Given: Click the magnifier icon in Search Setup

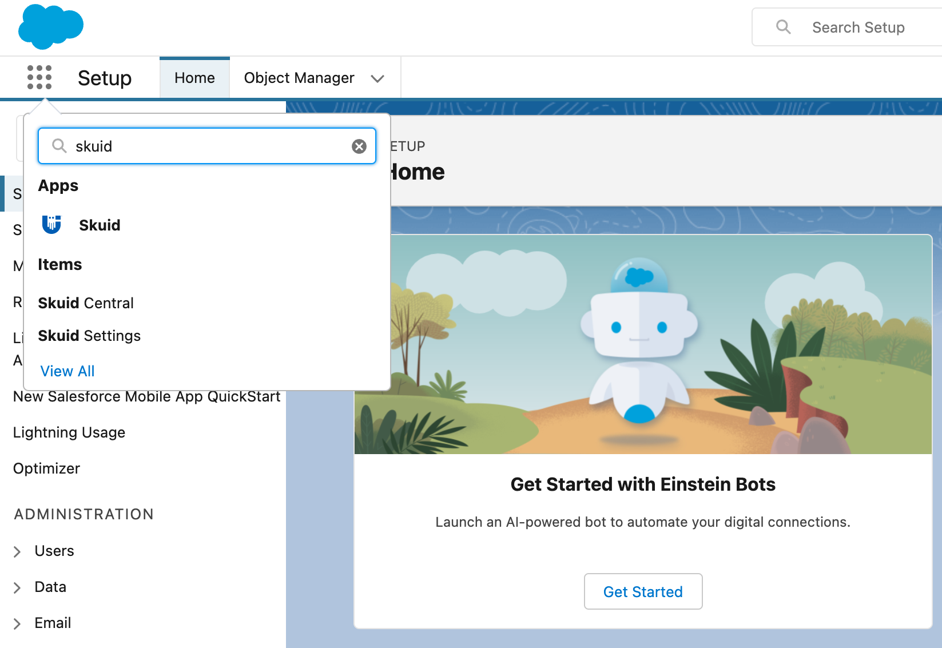Looking at the screenshot, I should 783,27.
